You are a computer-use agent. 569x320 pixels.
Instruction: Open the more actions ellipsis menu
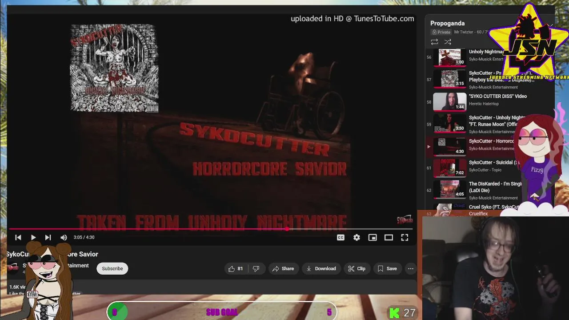(411, 268)
